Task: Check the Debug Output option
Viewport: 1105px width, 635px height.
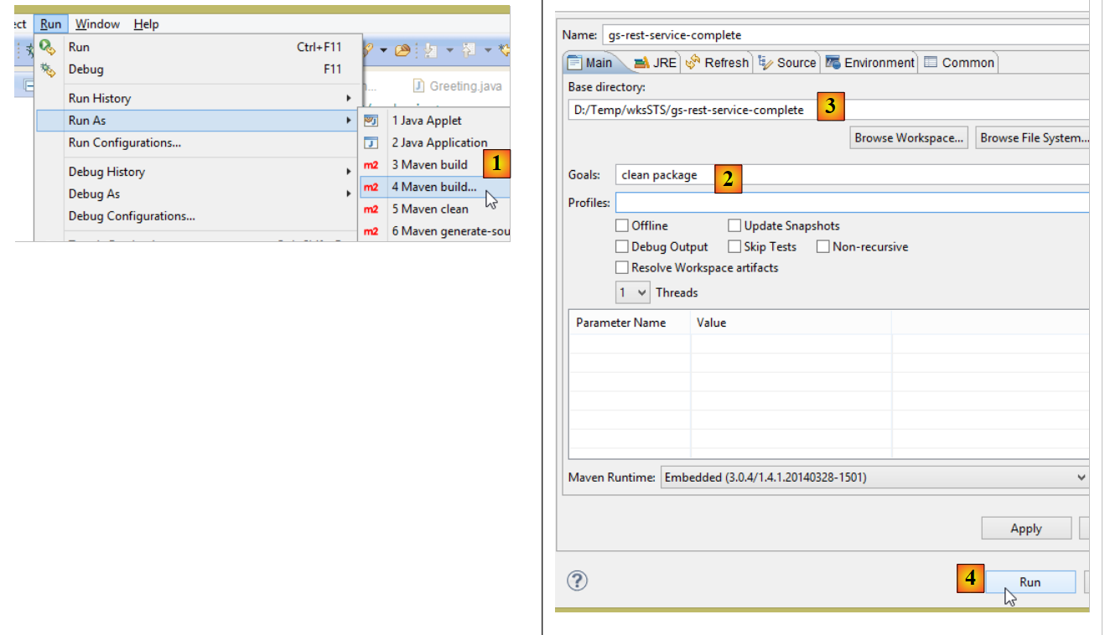Action: [622, 246]
